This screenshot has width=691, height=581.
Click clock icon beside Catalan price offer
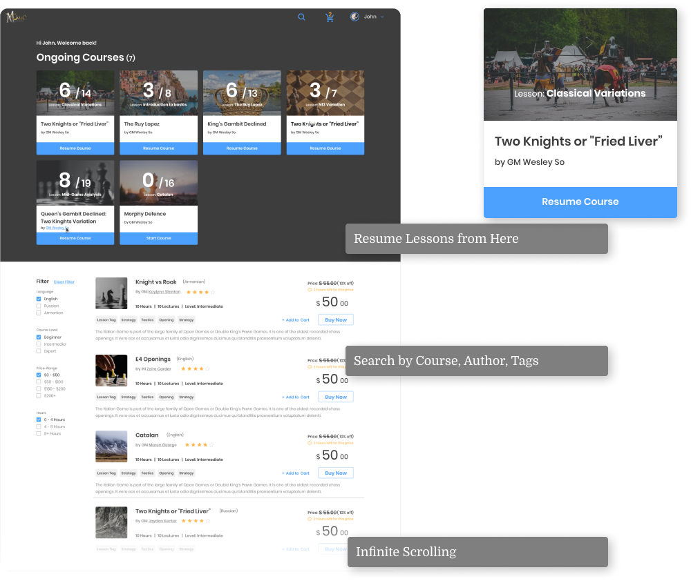310,443
